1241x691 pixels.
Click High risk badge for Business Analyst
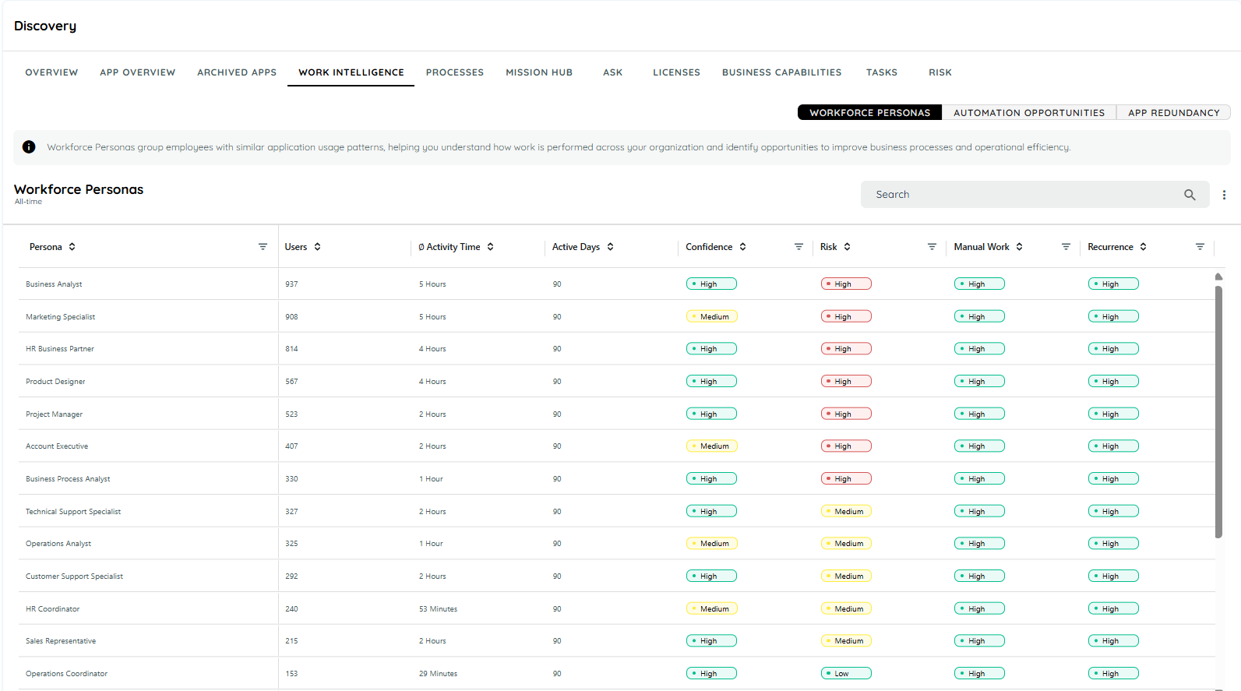point(846,284)
